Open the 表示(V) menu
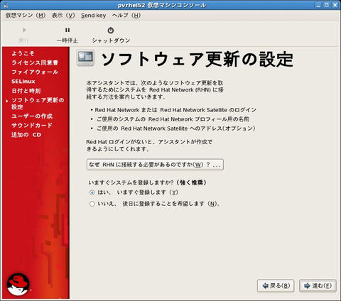 (x=63, y=16)
